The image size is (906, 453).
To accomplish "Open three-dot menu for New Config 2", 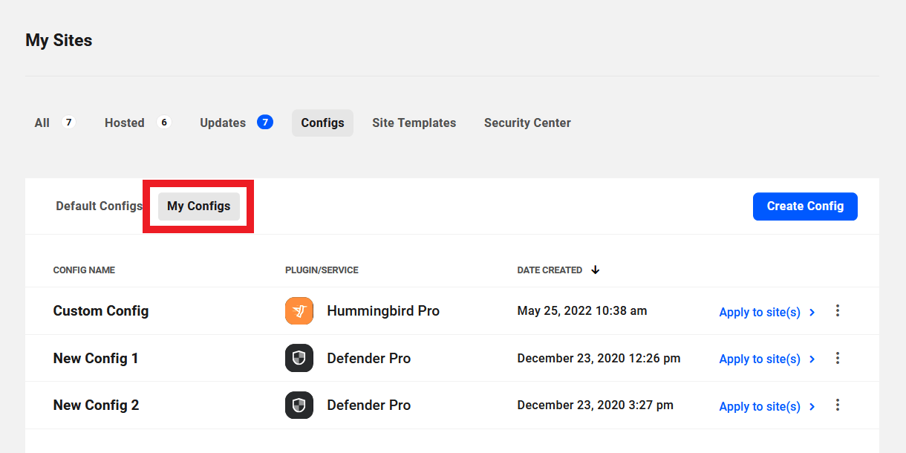I will pyautogui.click(x=838, y=405).
